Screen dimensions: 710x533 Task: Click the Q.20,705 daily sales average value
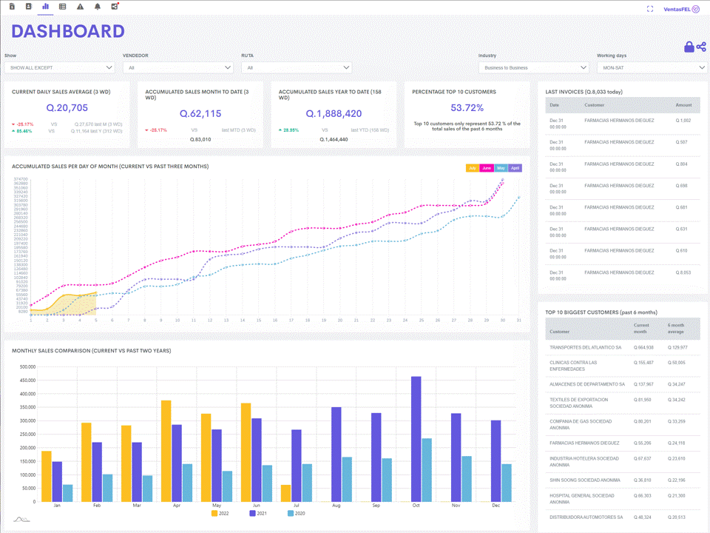coord(67,108)
